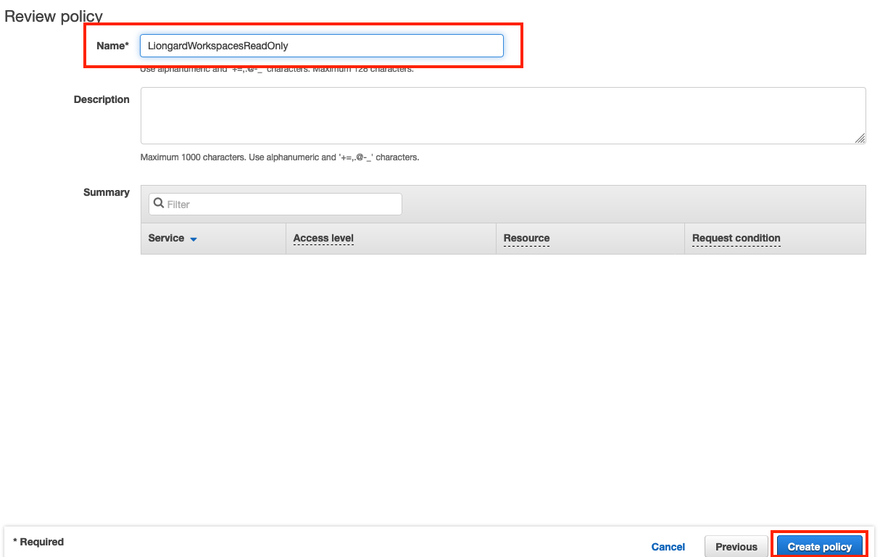This screenshot has height=557, width=880.
Task: Click the policy Name input field
Action: tap(322, 46)
